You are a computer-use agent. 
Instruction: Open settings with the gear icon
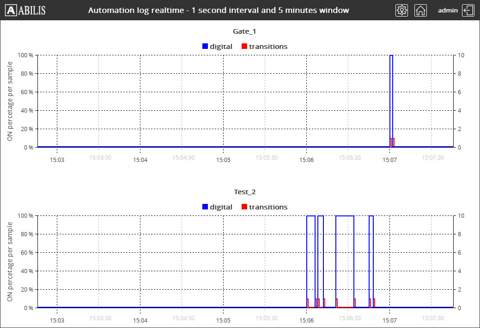(401, 11)
